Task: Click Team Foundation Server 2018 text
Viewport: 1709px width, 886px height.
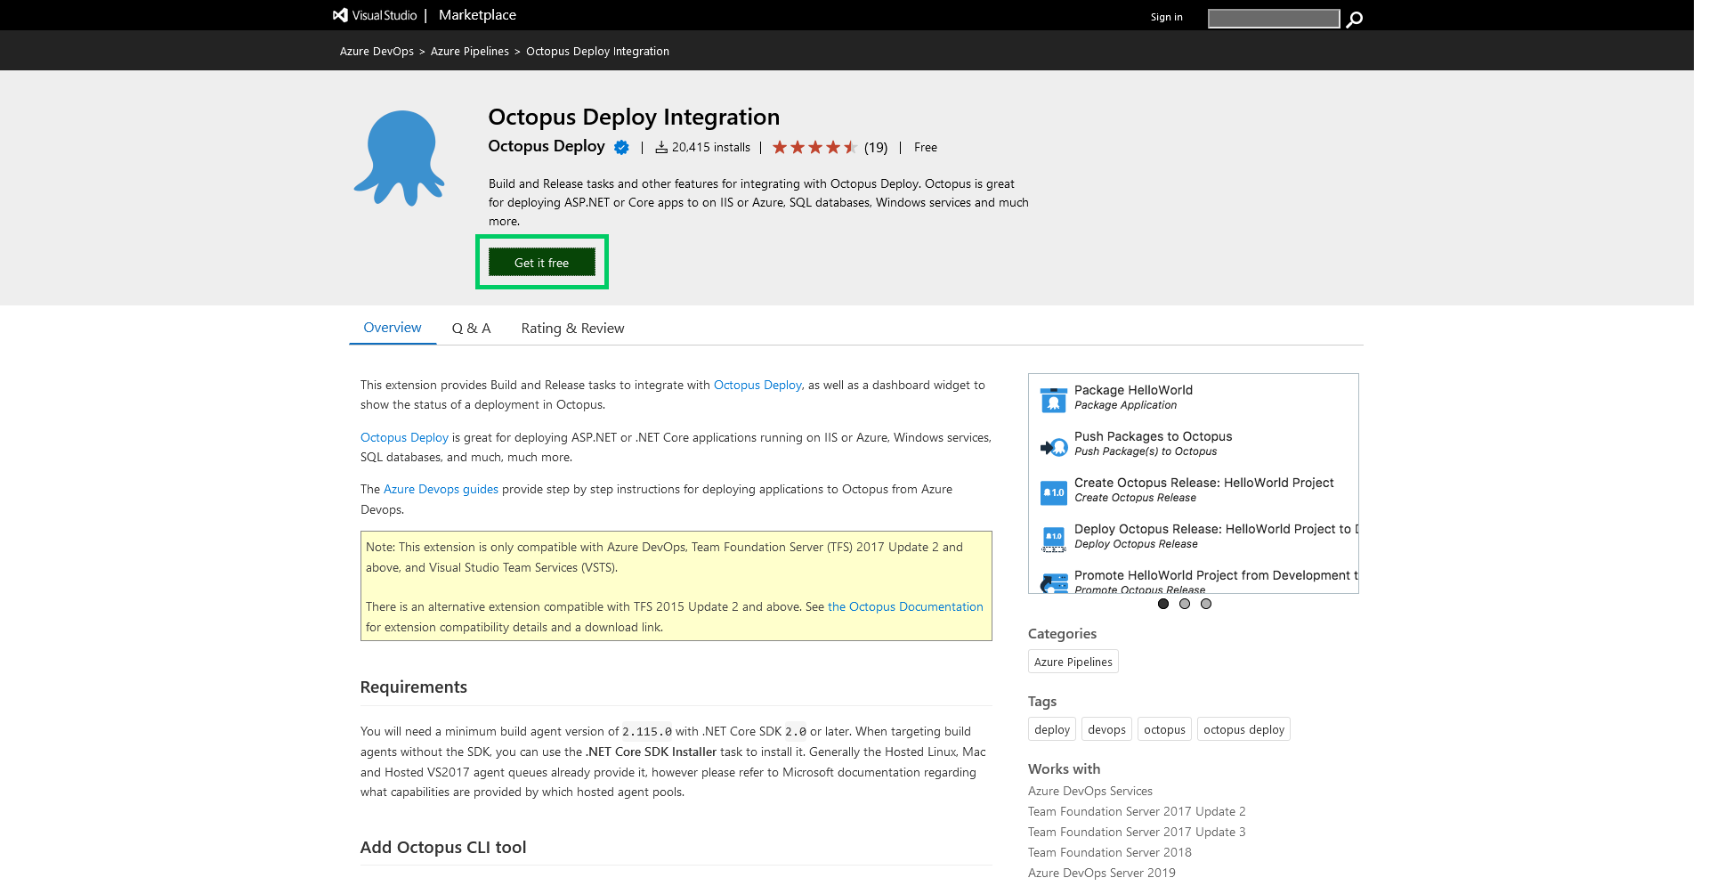Action: (x=1110, y=852)
